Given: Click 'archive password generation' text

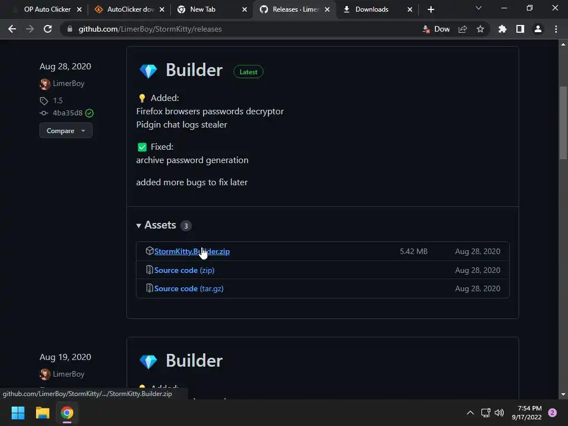Looking at the screenshot, I should tap(192, 160).
